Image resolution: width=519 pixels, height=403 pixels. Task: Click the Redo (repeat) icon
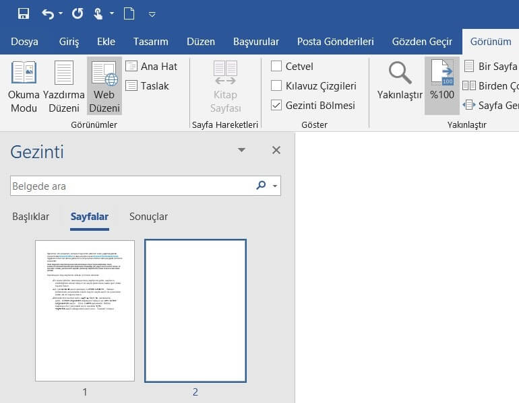pyautogui.click(x=78, y=13)
